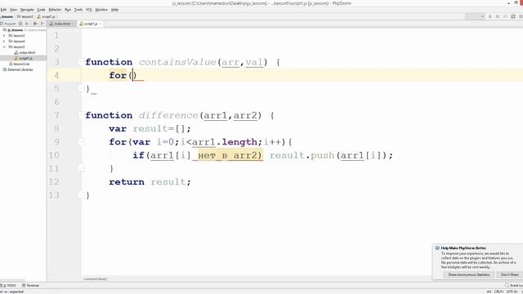The width and height of the screenshot is (523, 294).
Task: Change UTF-8 encoding in status bar
Action: pos(512,292)
